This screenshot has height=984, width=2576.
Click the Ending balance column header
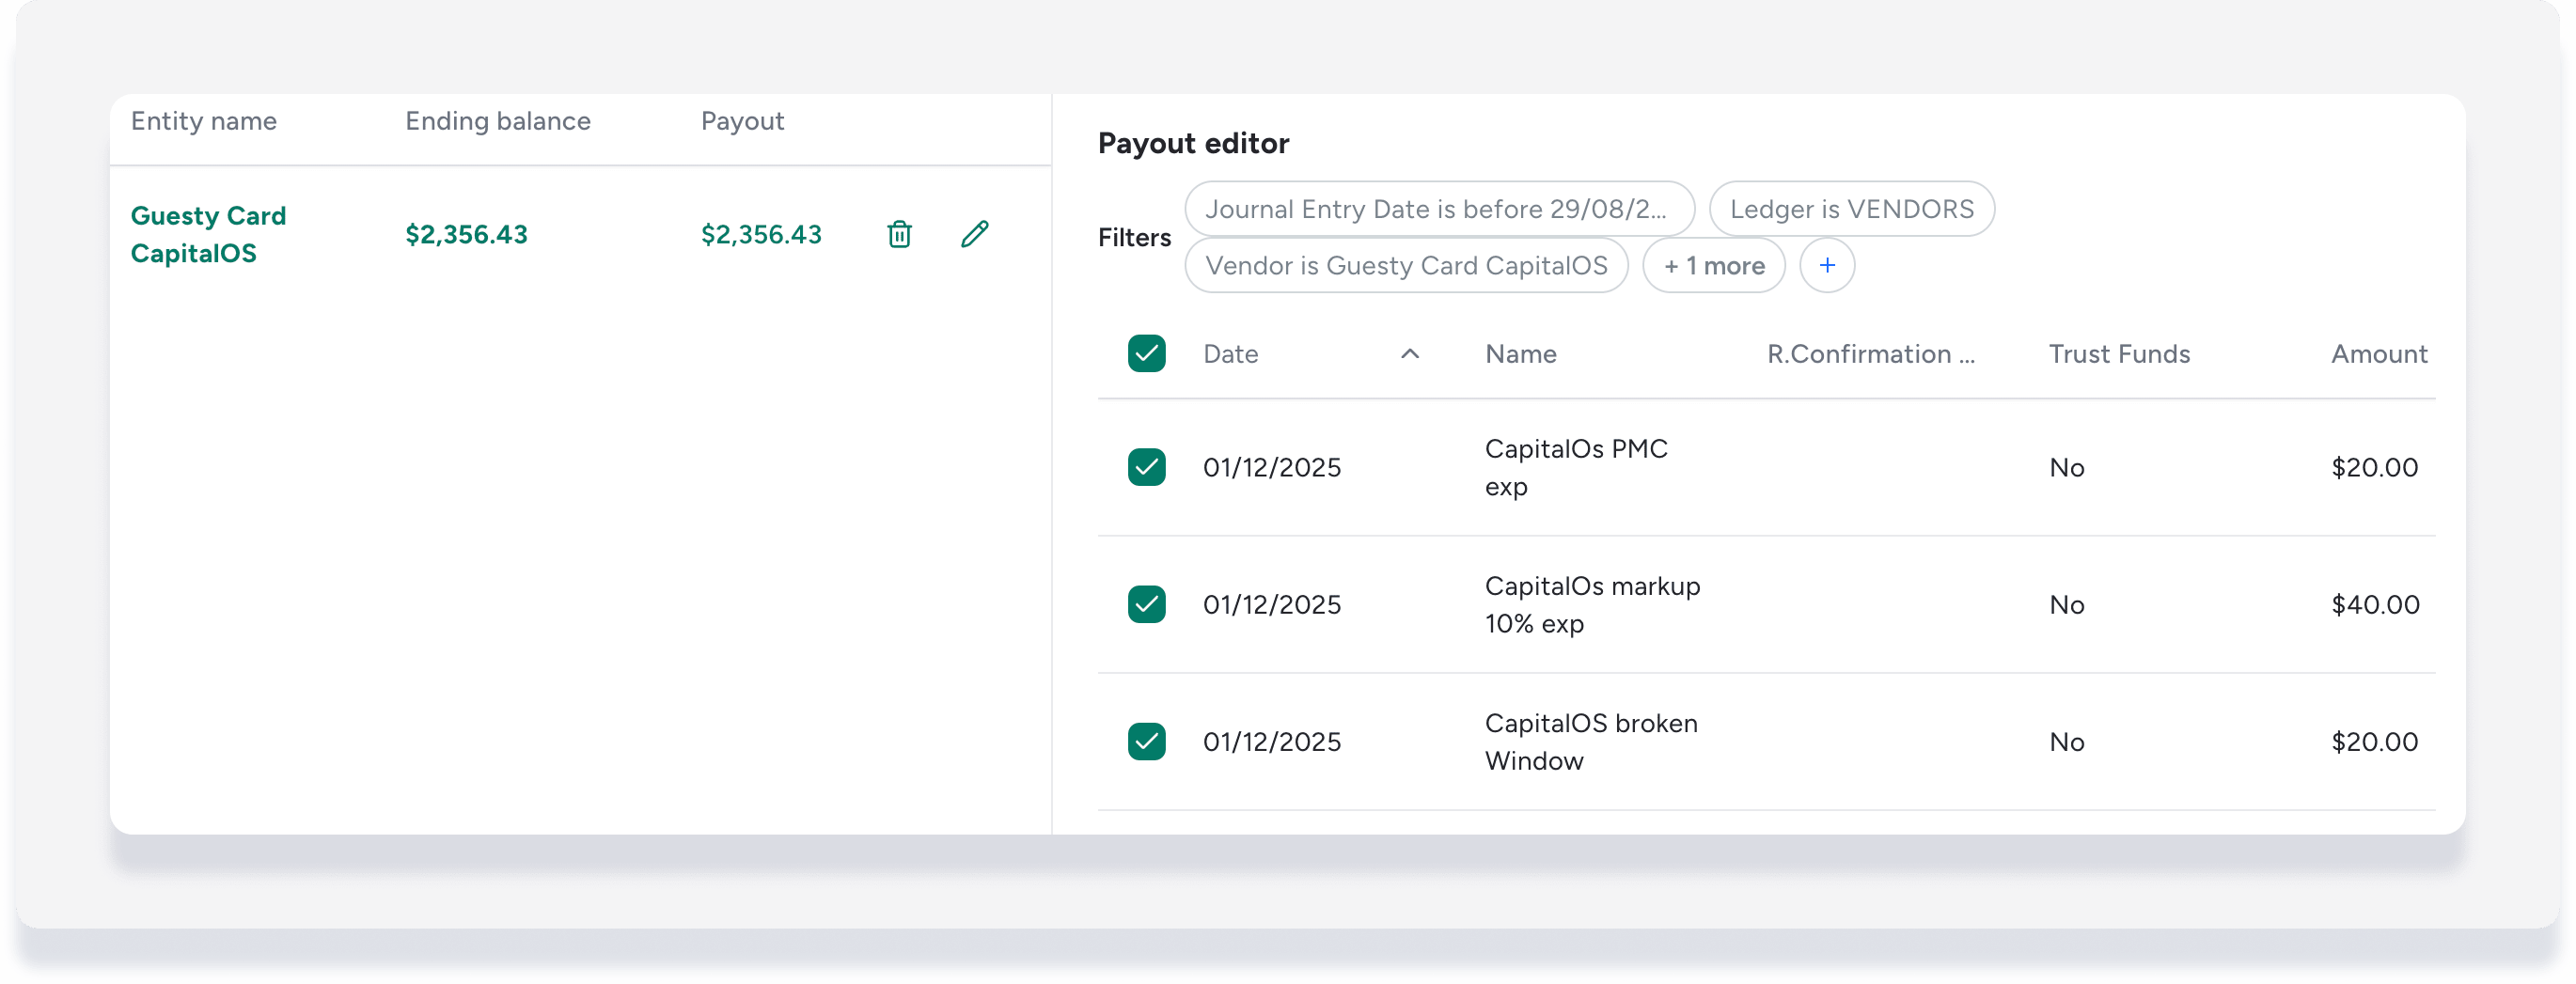click(x=498, y=121)
